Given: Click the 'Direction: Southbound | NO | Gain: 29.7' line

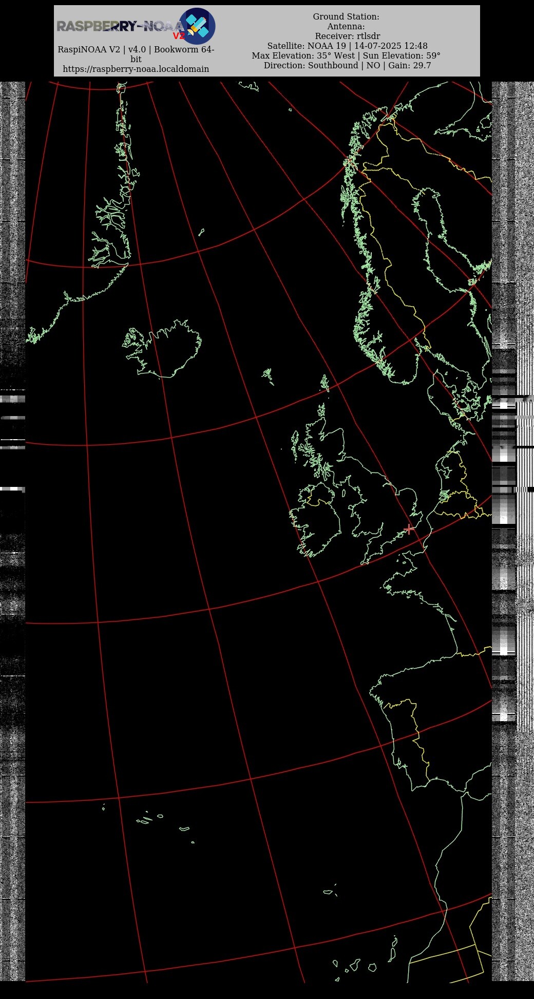Looking at the screenshot, I should pos(347,66).
